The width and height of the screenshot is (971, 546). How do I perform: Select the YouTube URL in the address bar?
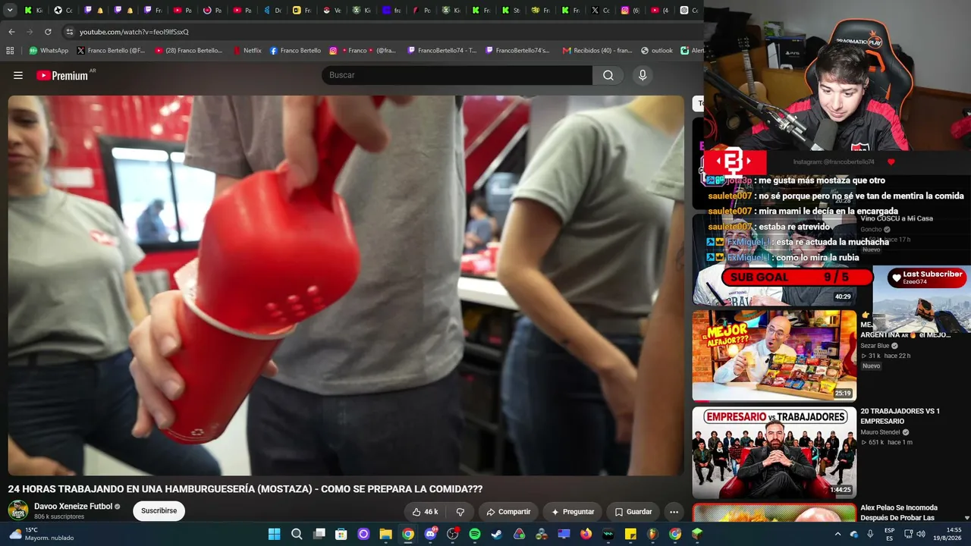click(134, 32)
